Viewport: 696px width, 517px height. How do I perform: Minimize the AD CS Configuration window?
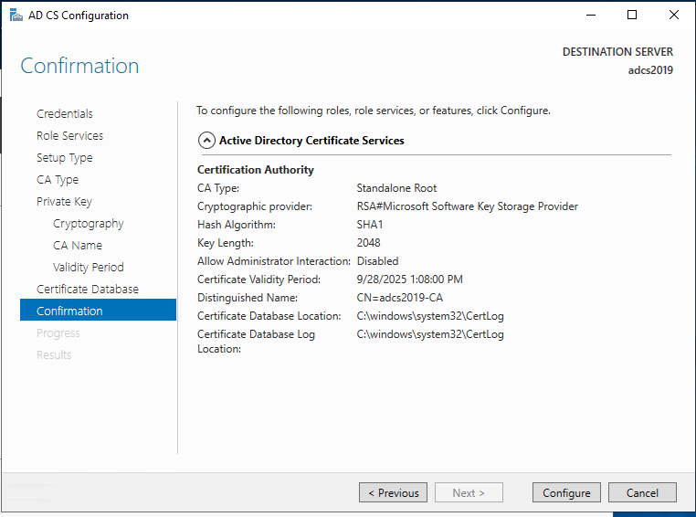click(x=589, y=16)
